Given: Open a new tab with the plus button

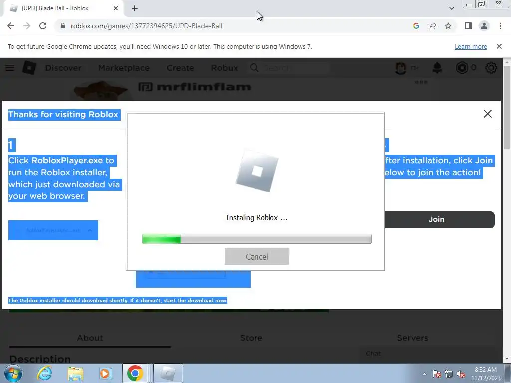Looking at the screenshot, I should 135,8.
